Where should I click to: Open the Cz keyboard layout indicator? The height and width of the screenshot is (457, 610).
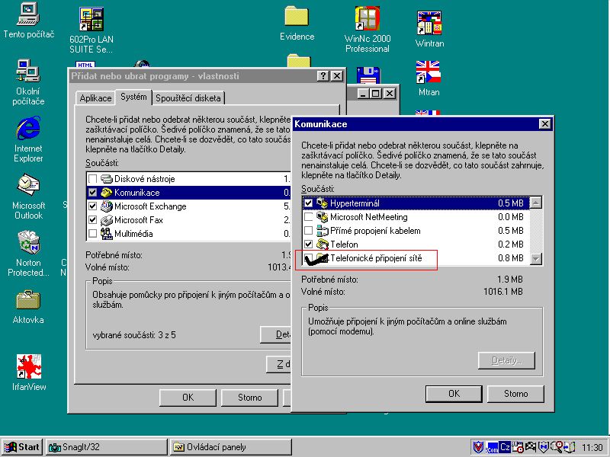[505, 447]
